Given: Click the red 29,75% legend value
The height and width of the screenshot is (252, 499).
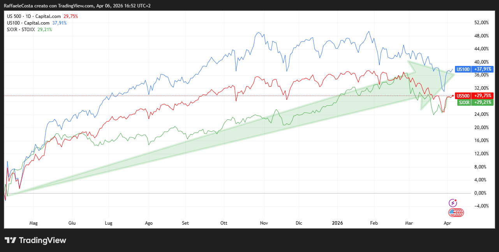Looking at the screenshot, I should point(72,16).
